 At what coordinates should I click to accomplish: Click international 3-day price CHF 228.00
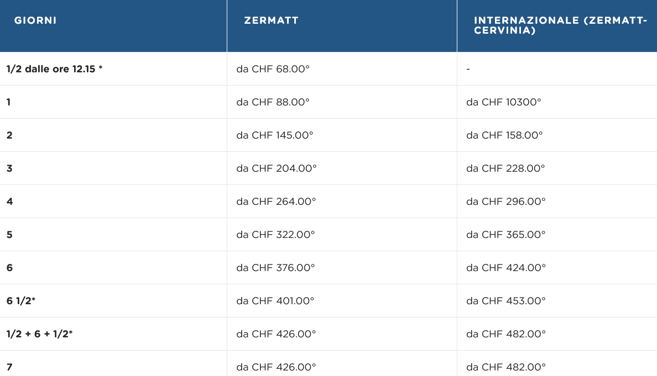tap(505, 168)
